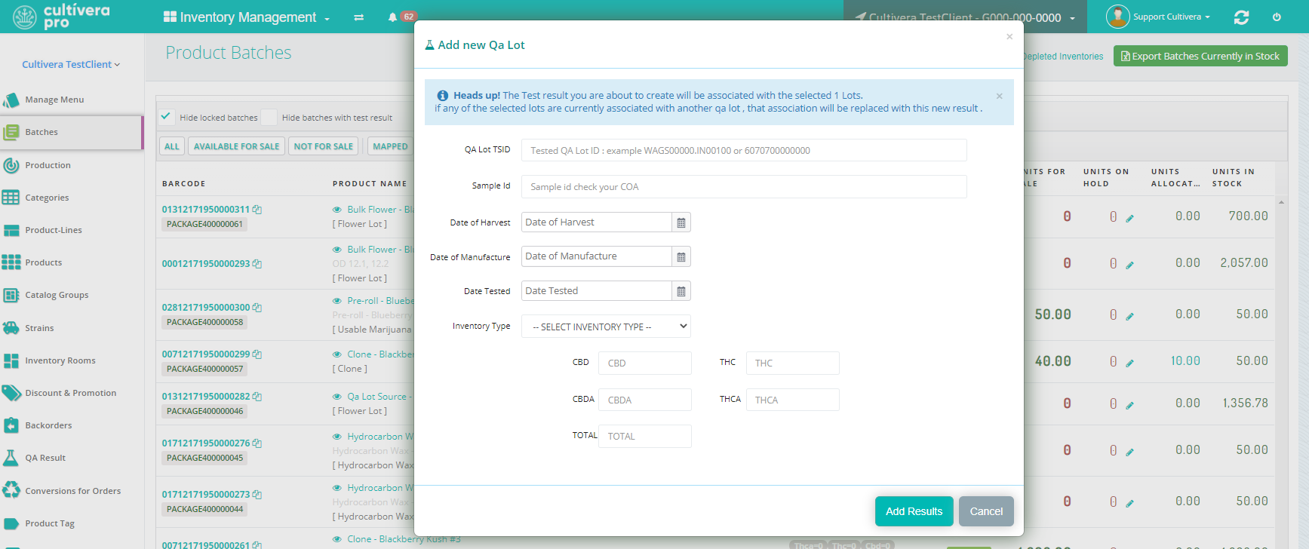
Task: Open Discount & Promotion in sidebar
Action: click(x=70, y=393)
